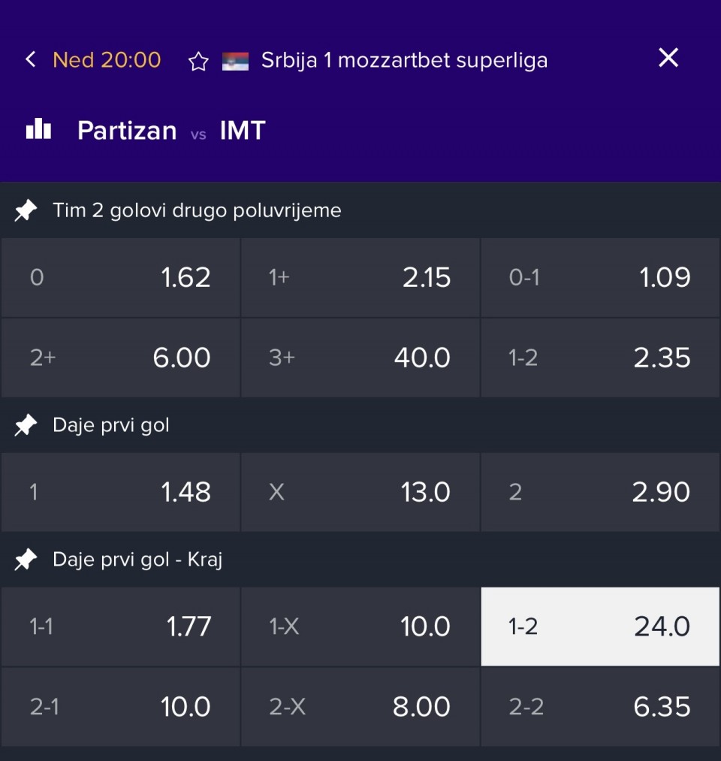Click the Serbia flag icon
The height and width of the screenshot is (761, 721).
tap(235, 62)
